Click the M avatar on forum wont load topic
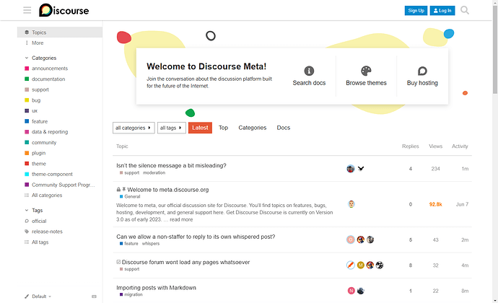 [360, 265]
